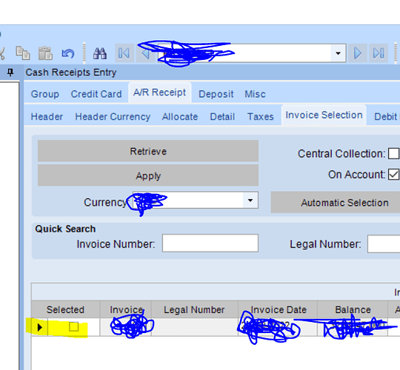
Task: Open the Misc tab
Action: (255, 94)
